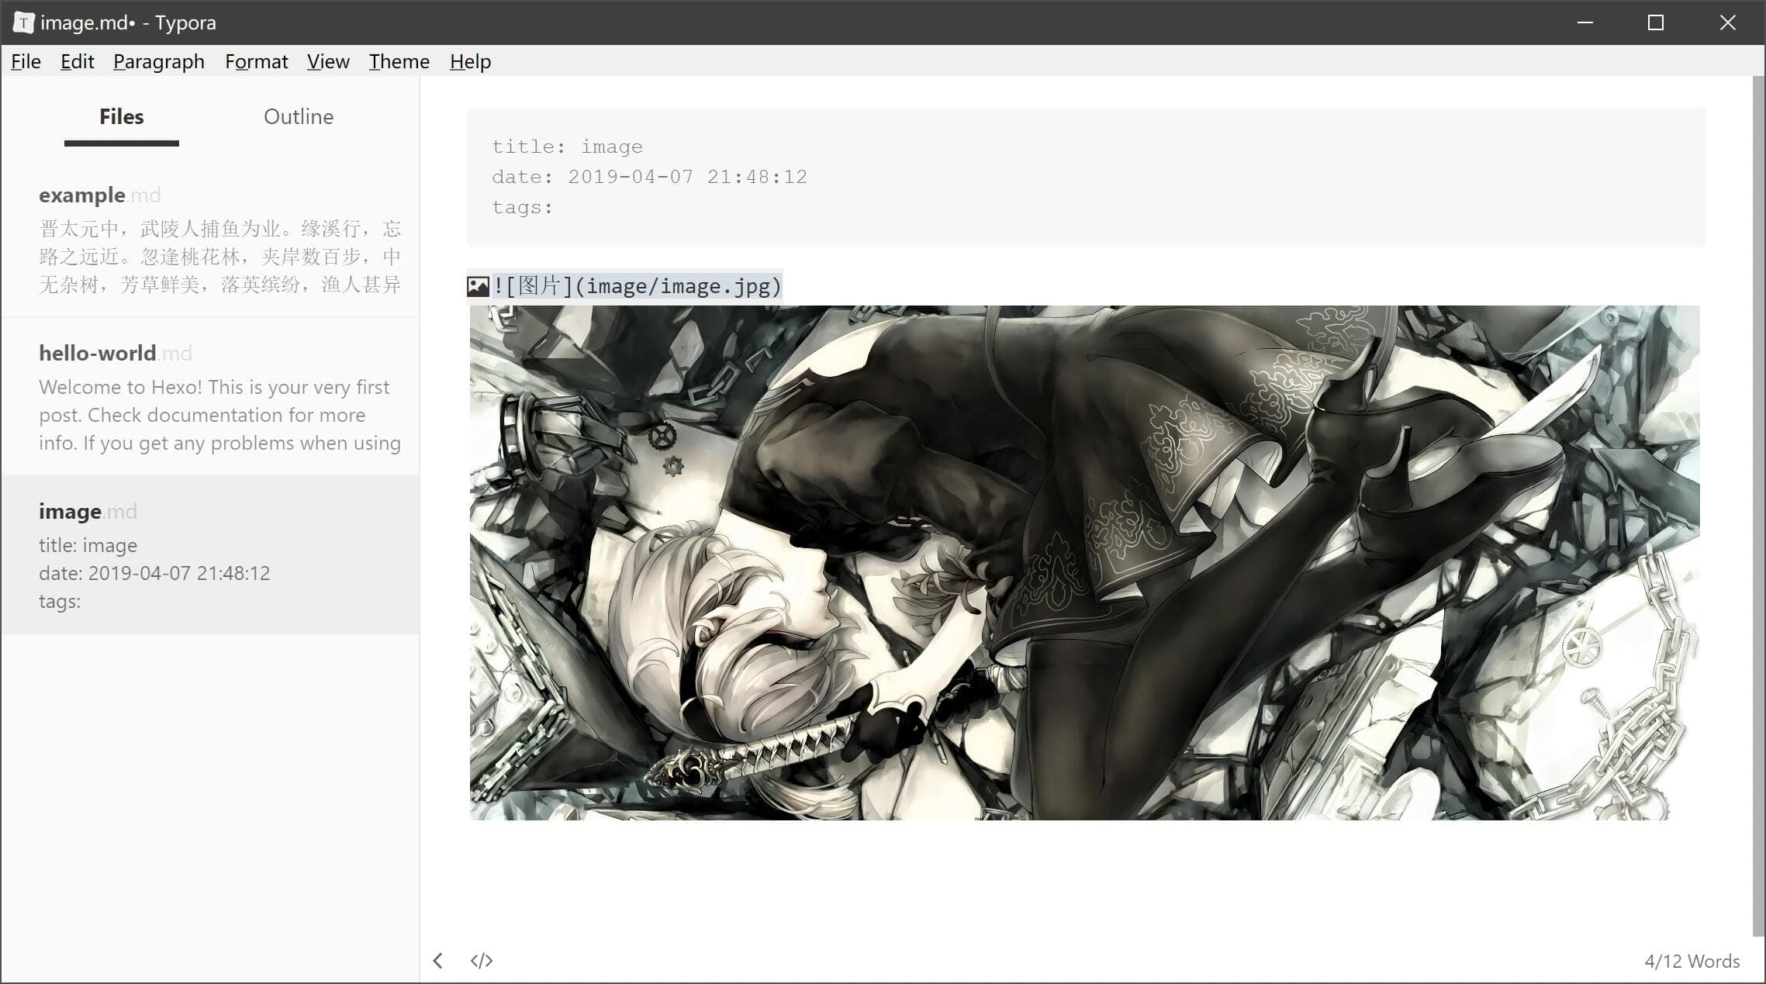Open the File menu
This screenshot has width=1766, height=984.
[x=26, y=61]
